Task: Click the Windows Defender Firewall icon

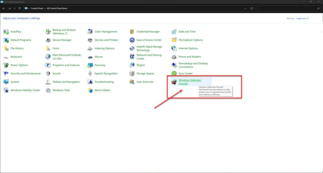Action: (174, 82)
